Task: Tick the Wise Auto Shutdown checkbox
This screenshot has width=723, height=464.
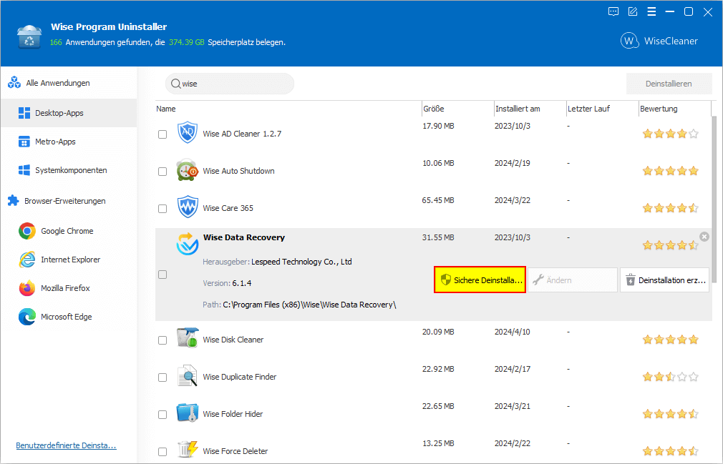Action: (162, 172)
